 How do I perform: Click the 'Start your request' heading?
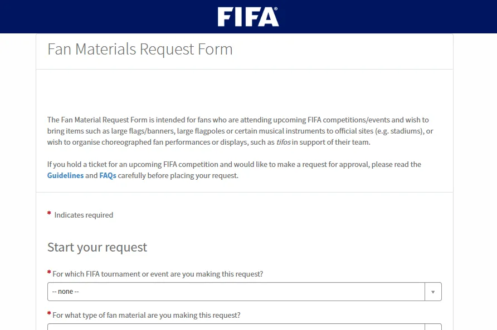coord(97,247)
